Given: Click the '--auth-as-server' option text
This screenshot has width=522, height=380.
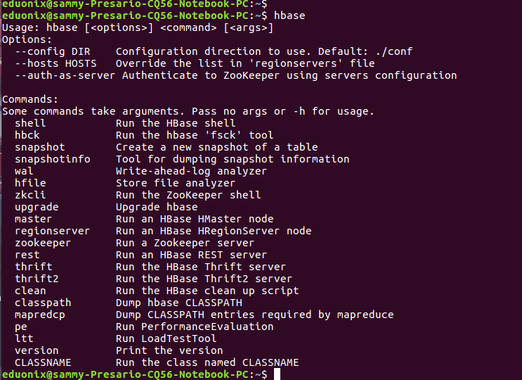Looking at the screenshot, I should tap(65, 75).
